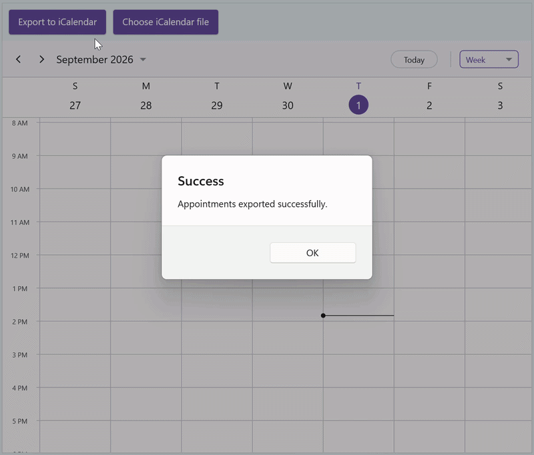Click the 11 AM time label

[20, 222]
